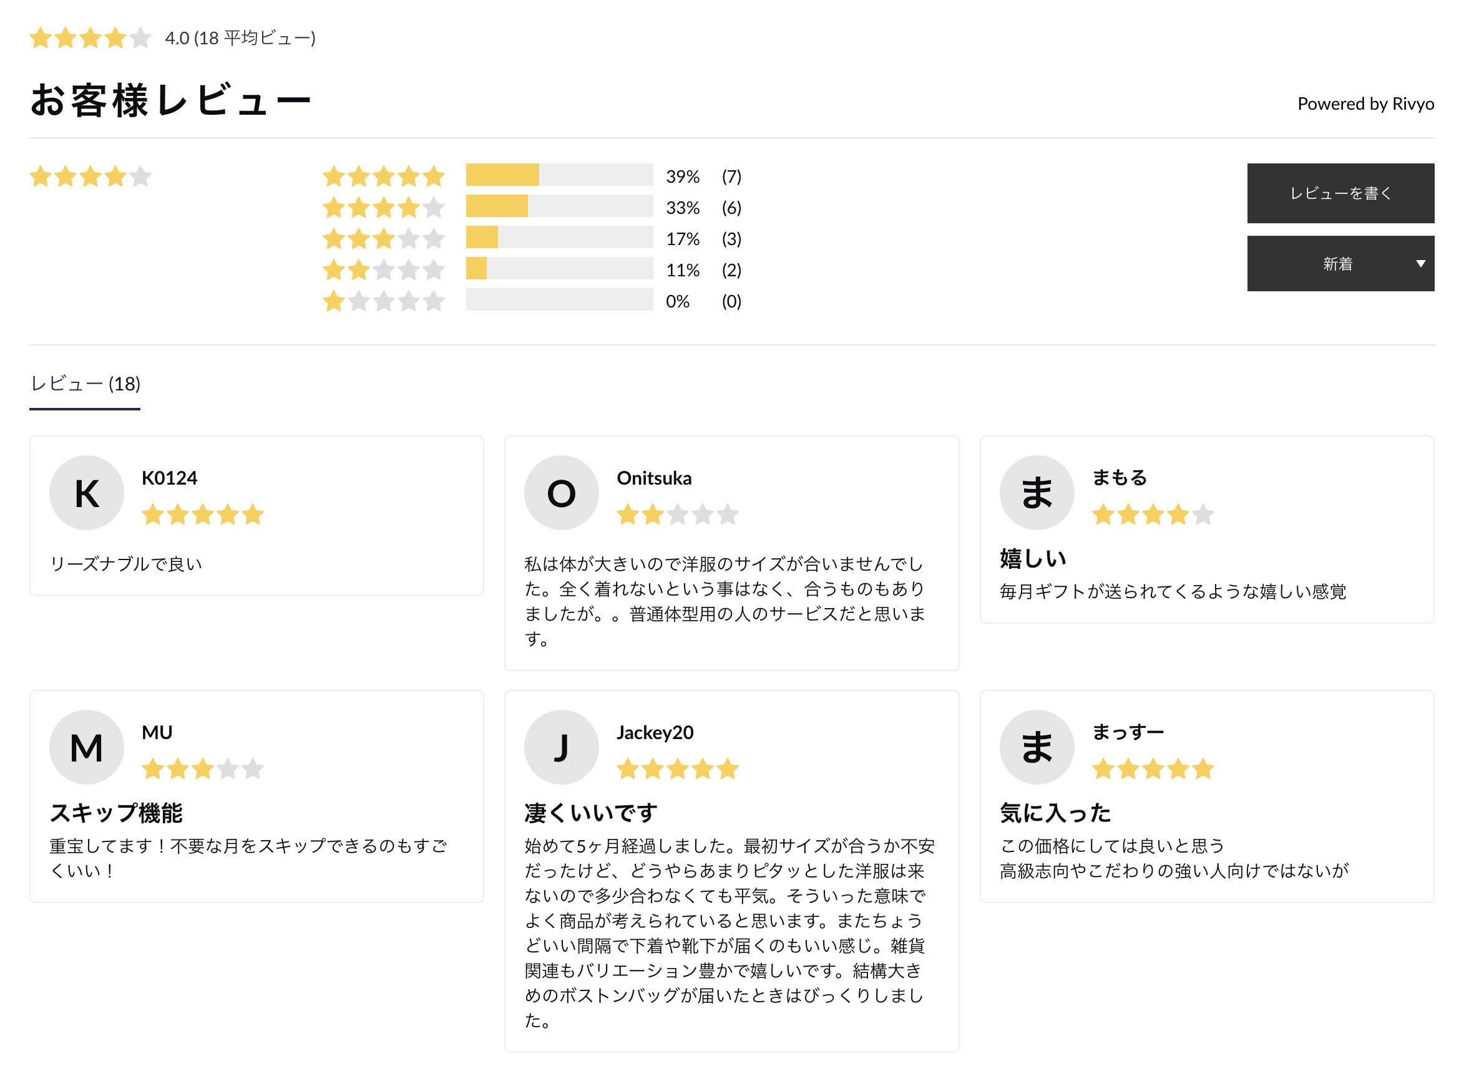Click the K avatar for K0124
The width and height of the screenshot is (1479, 1089).
pyautogui.click(x=86, y=493)
